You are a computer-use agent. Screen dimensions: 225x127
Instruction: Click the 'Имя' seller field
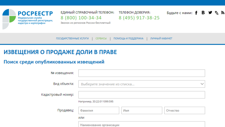pyautogui.click(x=141, y=110)
